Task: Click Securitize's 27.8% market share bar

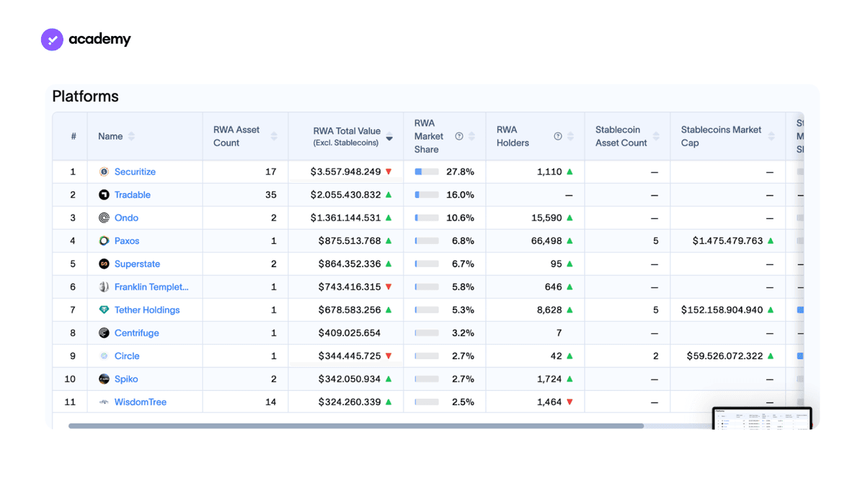Action: pos(427,171)
